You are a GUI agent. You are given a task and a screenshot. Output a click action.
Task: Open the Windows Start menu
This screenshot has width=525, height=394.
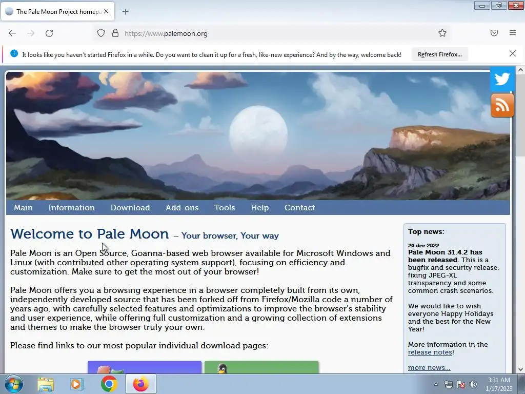click(14, 384)
